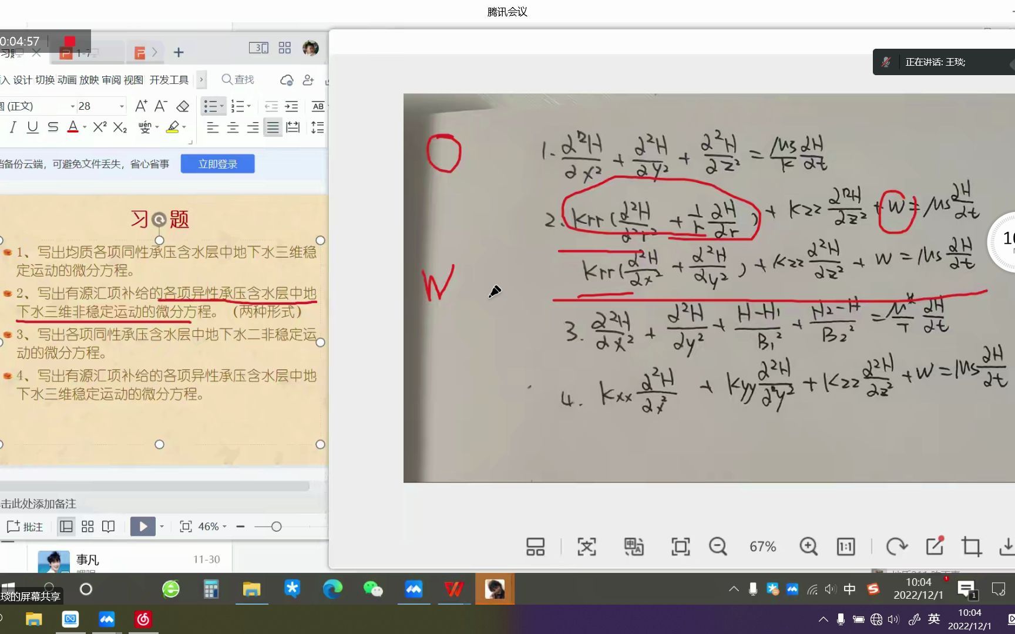The width and height of the screenshot is (1015, 634).
Task: Open the 审阅 ribbon tab
Action: (x=111, y=80)
